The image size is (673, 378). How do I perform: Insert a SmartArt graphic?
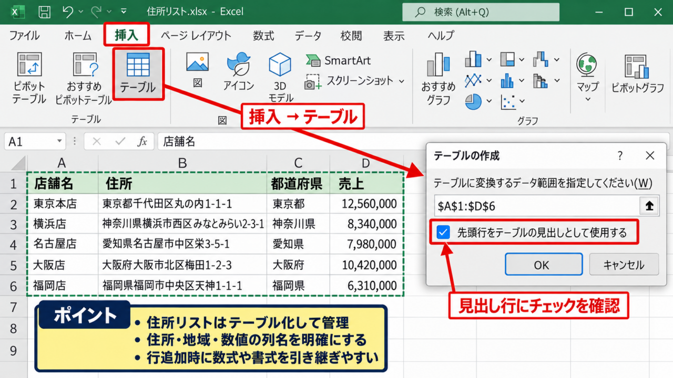[339, 60]
